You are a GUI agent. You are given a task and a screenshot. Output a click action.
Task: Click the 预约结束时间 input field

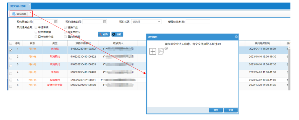[95, 22]
